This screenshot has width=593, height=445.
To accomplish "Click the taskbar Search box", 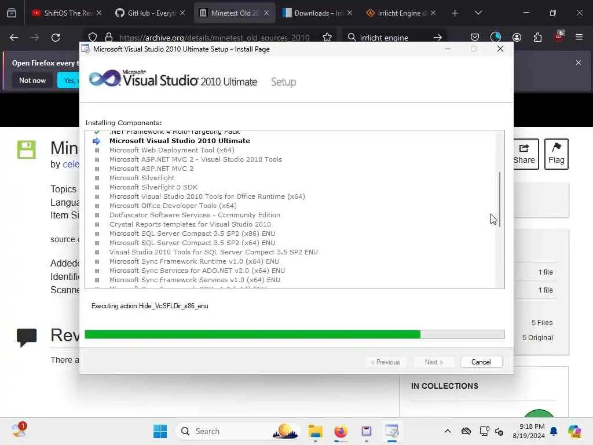I will click(x=238, y=431).
